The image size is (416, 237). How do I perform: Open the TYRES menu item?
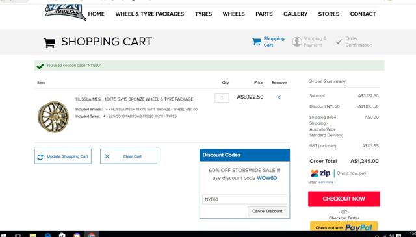[203, 14]
